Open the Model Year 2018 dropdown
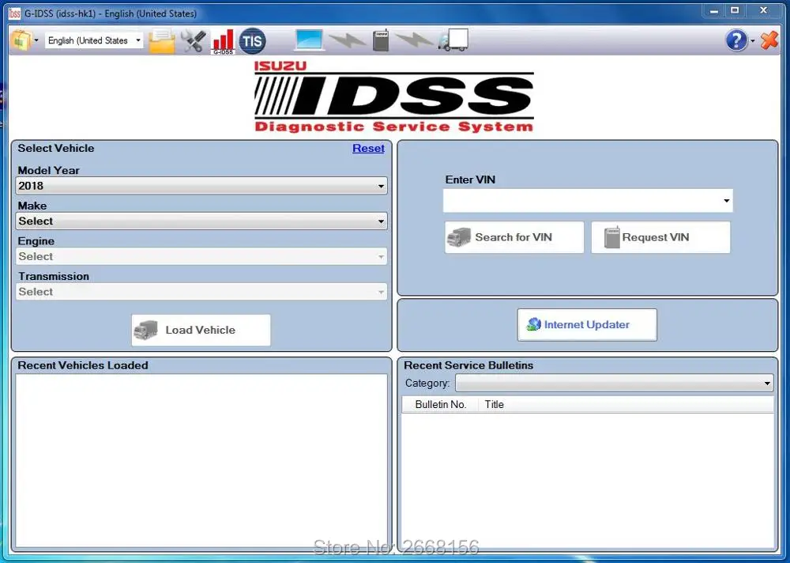The width and height of the screenshot is (790, 563). click(x=201, y=186)
